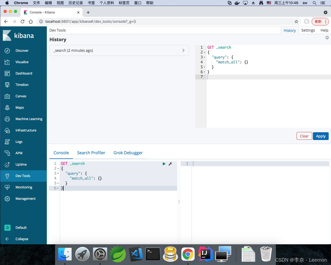Open Maps from sidebar
Image resolution: width=331 pixels, height=265 pixels.
click(x=20, y=107)
